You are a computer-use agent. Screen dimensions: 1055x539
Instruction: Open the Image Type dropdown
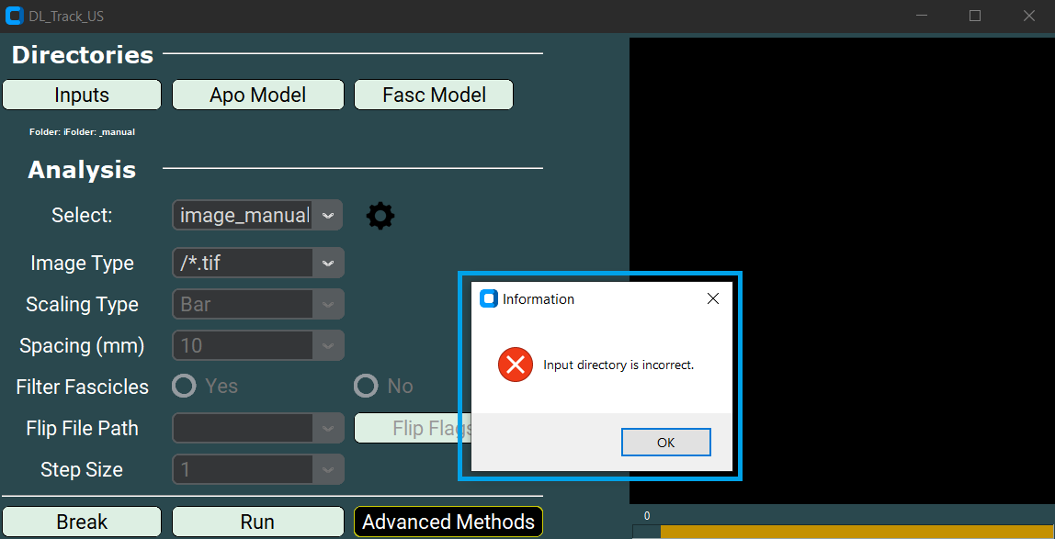pos(257,264)
